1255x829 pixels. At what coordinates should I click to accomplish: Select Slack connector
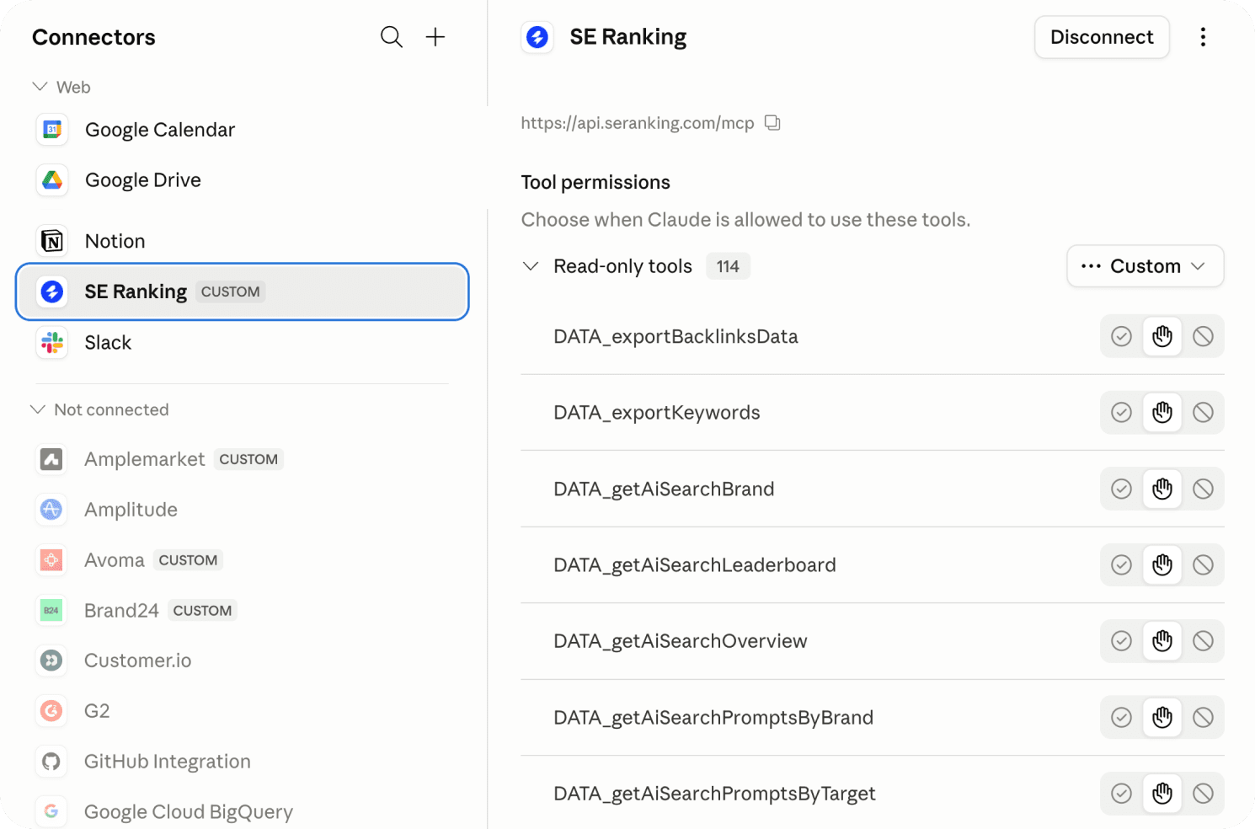pyautogui.click(x=242, y=342)
